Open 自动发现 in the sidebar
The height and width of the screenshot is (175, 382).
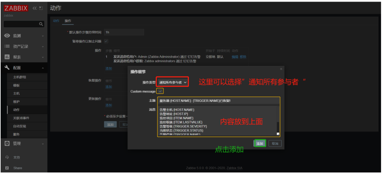point(20,126)
